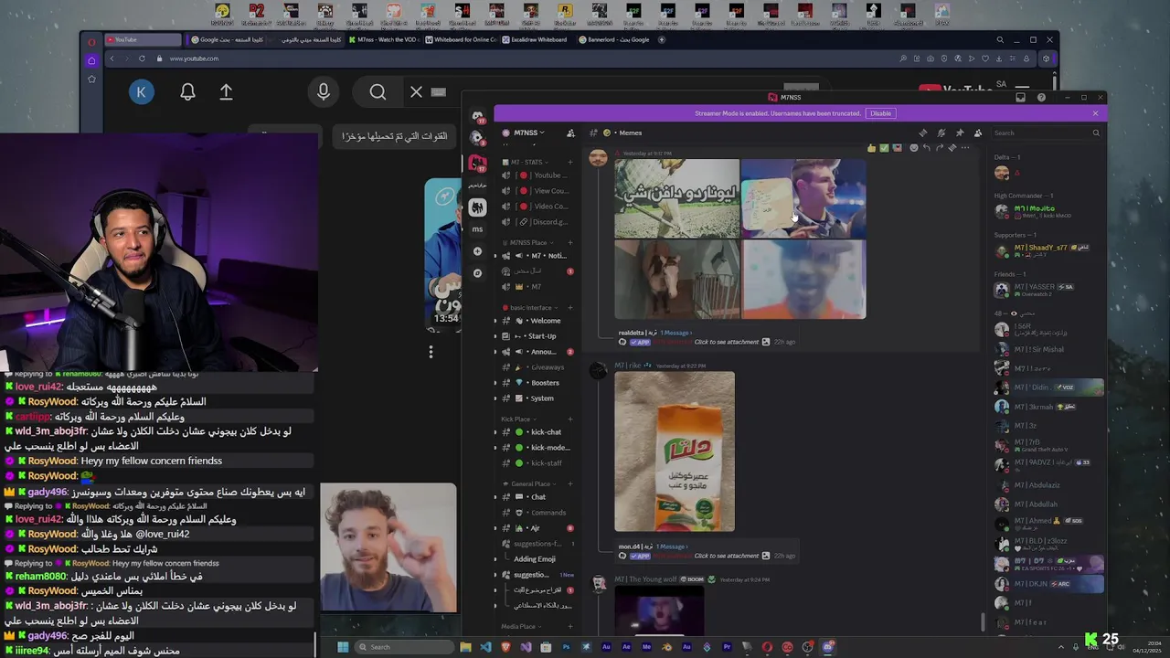Collapse the General Place category
This screenshot has height=658, width=1170.
tap(530, 483)
